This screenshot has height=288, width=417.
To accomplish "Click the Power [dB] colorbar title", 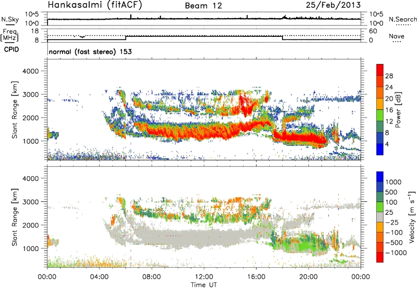I will [398, 110].
